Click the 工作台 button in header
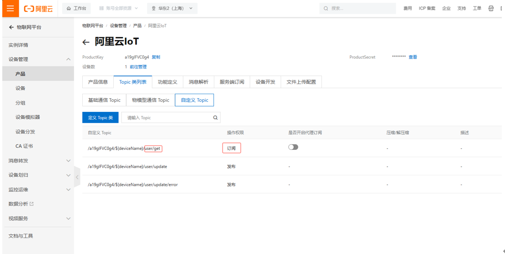The width and height of the screenshot is (505, 254). pos(76,8)
